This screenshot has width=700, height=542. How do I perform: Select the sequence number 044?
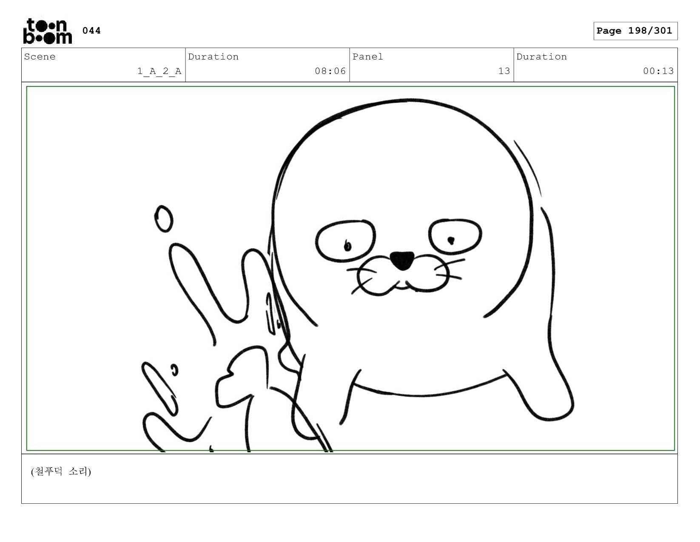pyautogui.click(x=91, y=31)
